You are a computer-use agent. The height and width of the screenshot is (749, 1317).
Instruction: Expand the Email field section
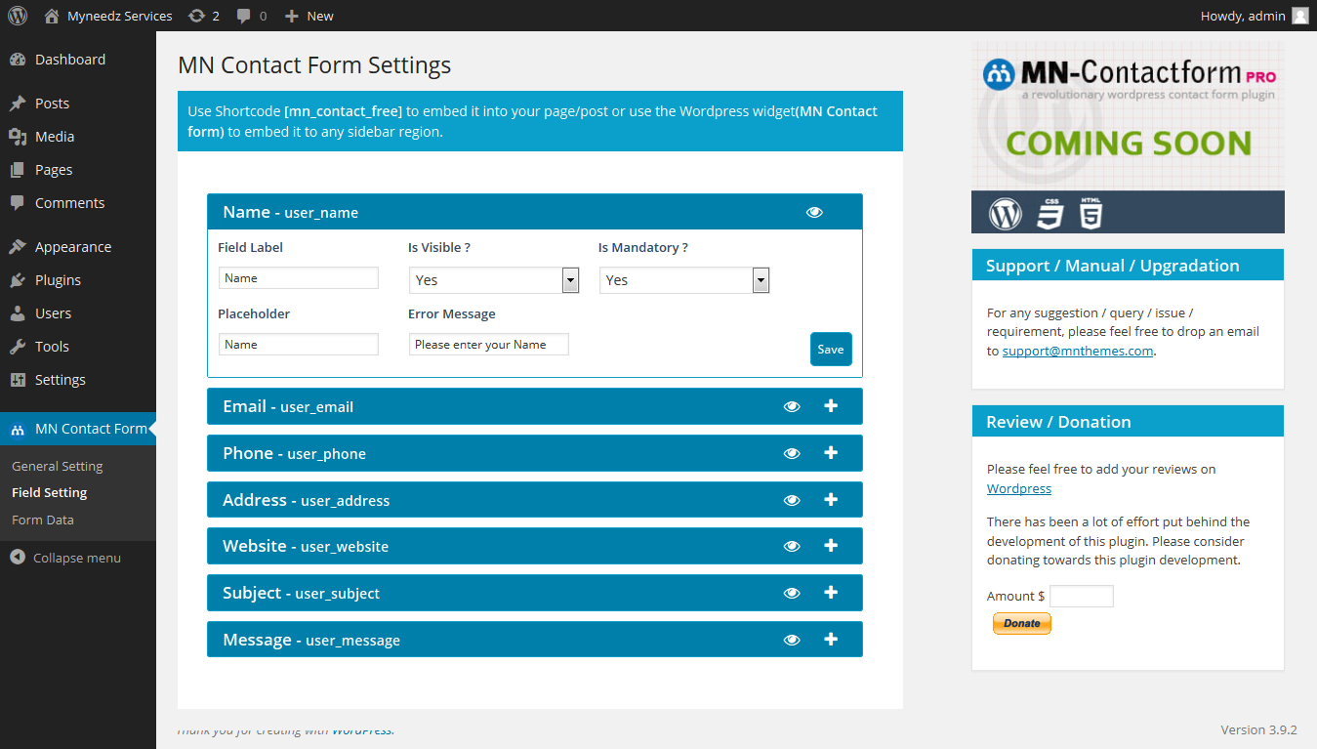click(x=831, y=406)
